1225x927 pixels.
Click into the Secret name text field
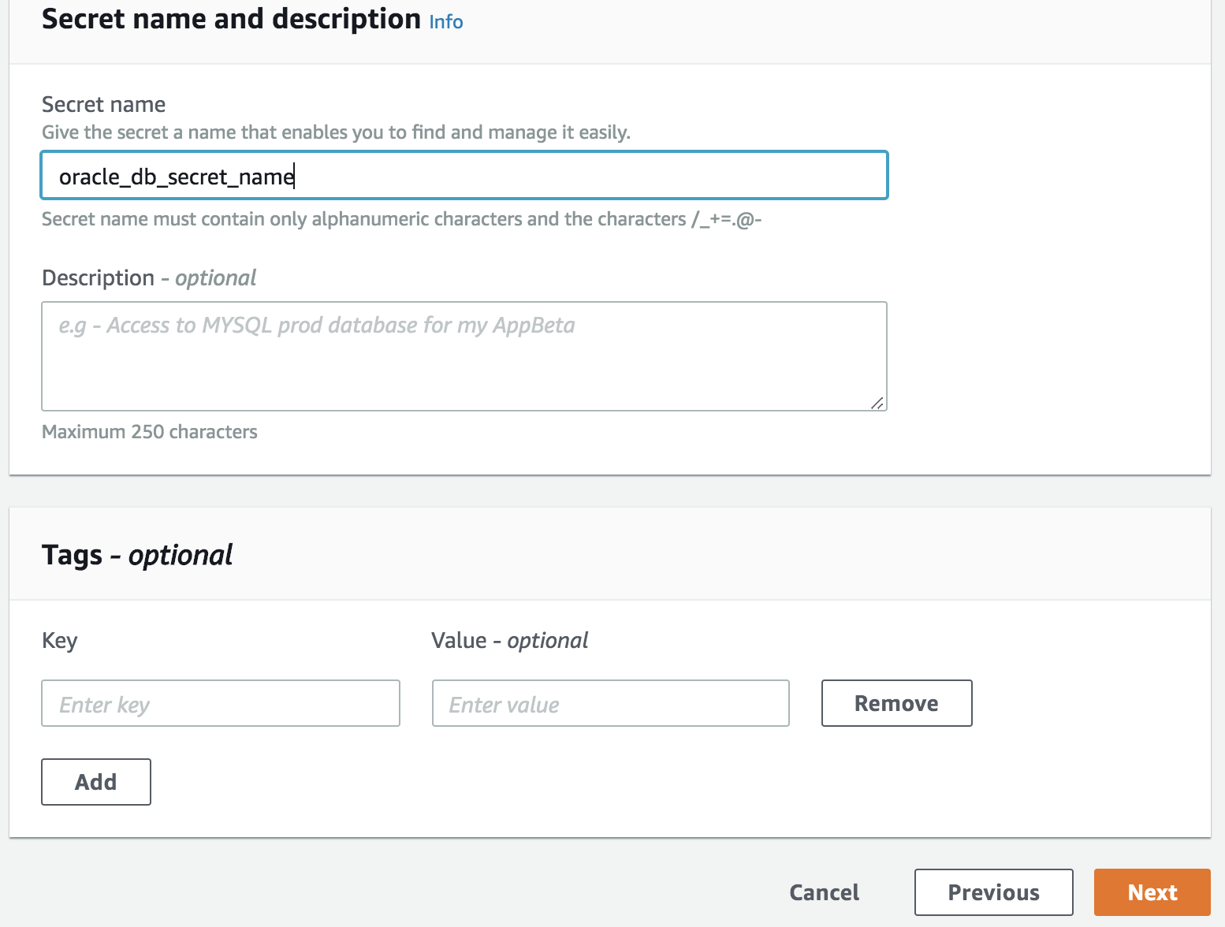tap(464, 175)
